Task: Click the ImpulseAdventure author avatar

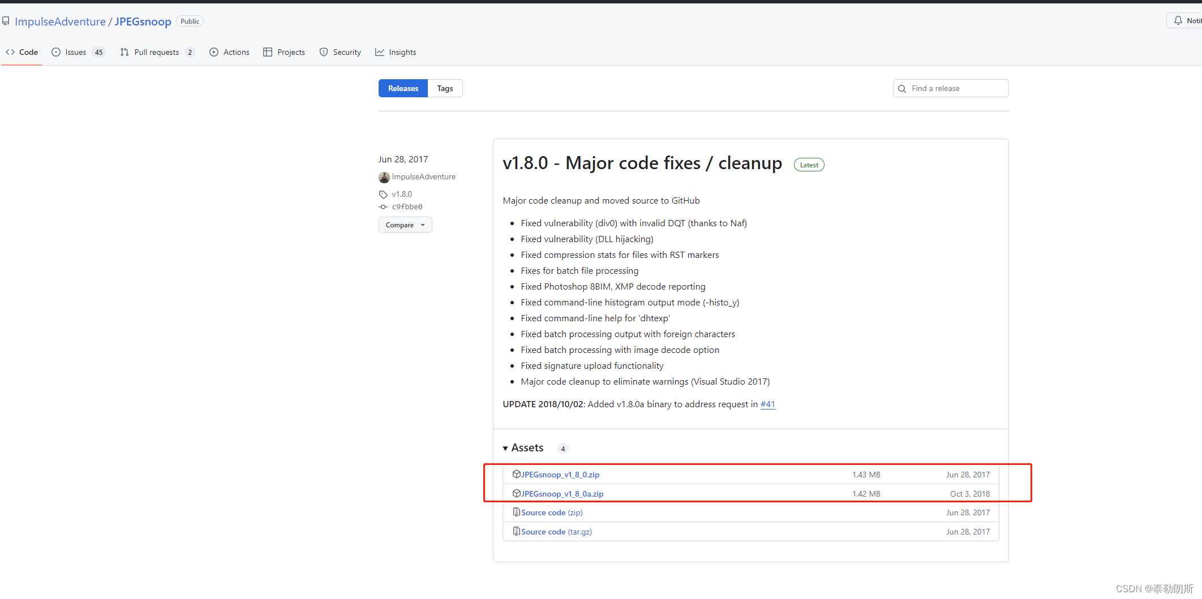Action: [384, 177]
